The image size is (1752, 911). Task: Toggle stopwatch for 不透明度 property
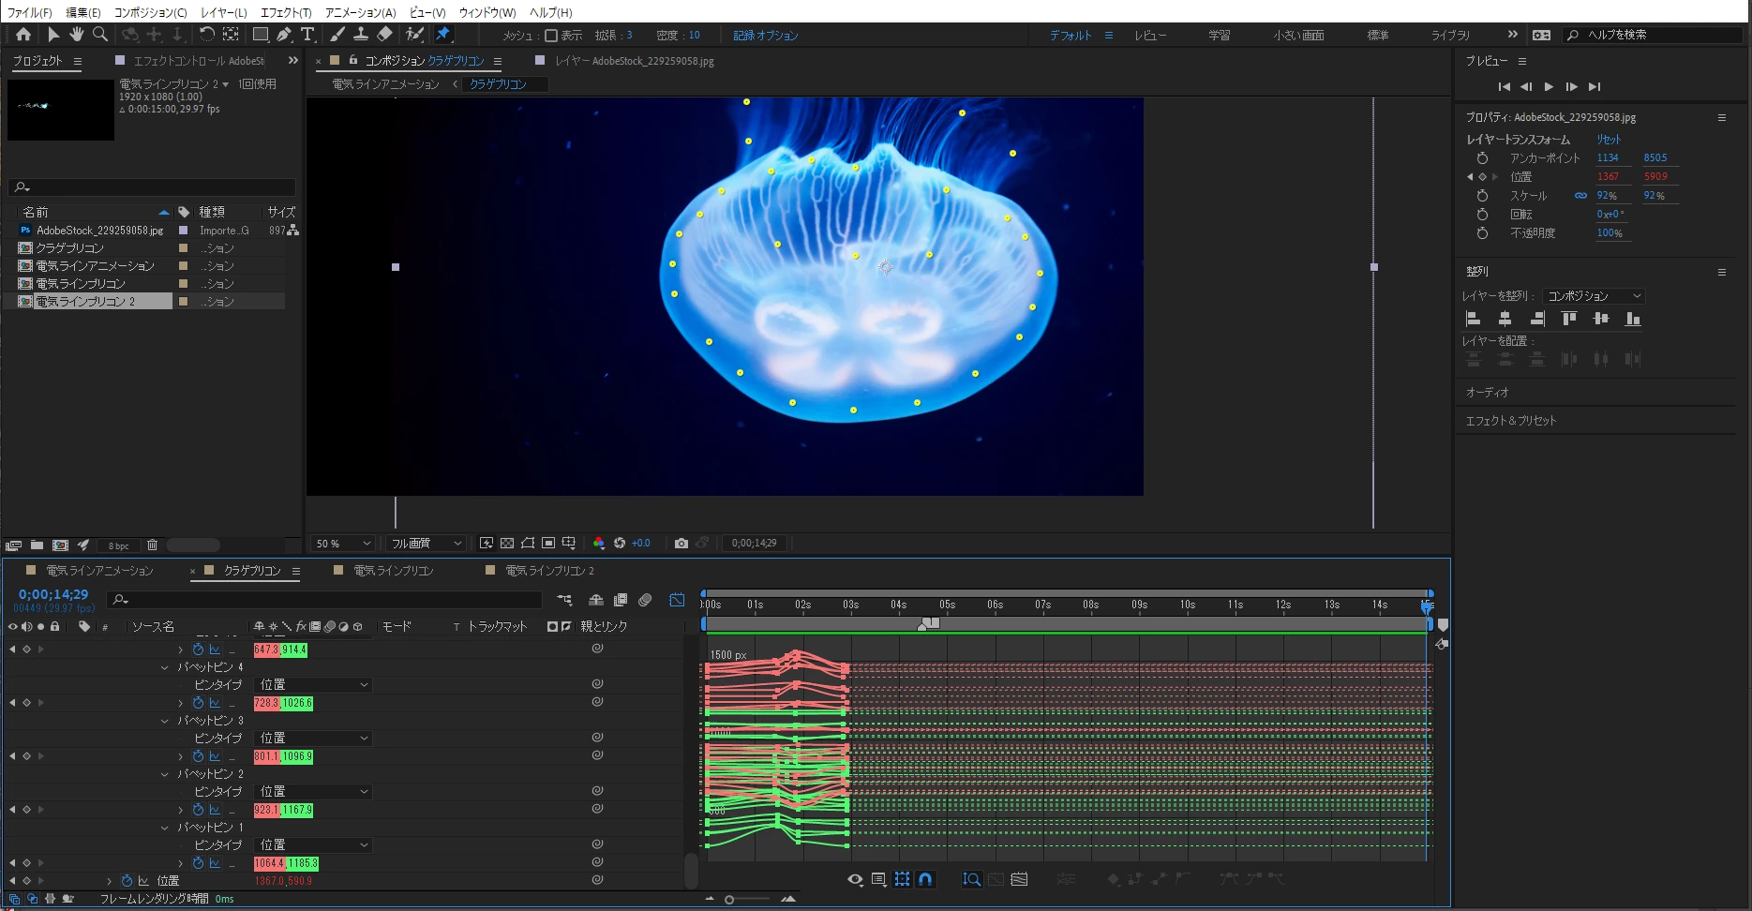click(1482, 233)
